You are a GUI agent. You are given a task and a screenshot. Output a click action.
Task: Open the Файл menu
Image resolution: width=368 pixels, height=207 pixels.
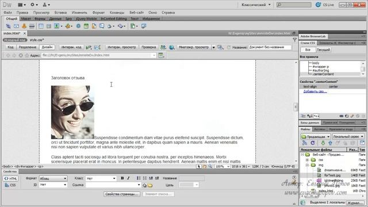[7, 13]
